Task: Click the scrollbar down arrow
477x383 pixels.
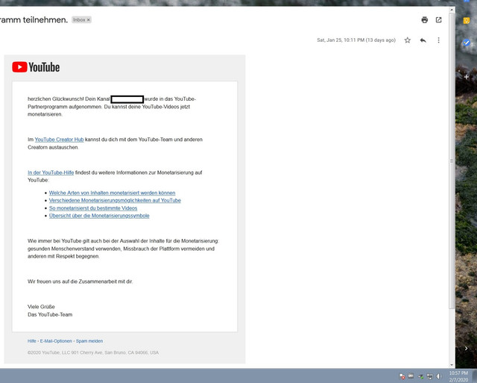Action: point(452,364)
